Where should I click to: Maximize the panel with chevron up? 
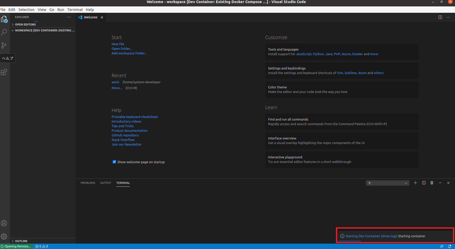click(x=440, y=183)
